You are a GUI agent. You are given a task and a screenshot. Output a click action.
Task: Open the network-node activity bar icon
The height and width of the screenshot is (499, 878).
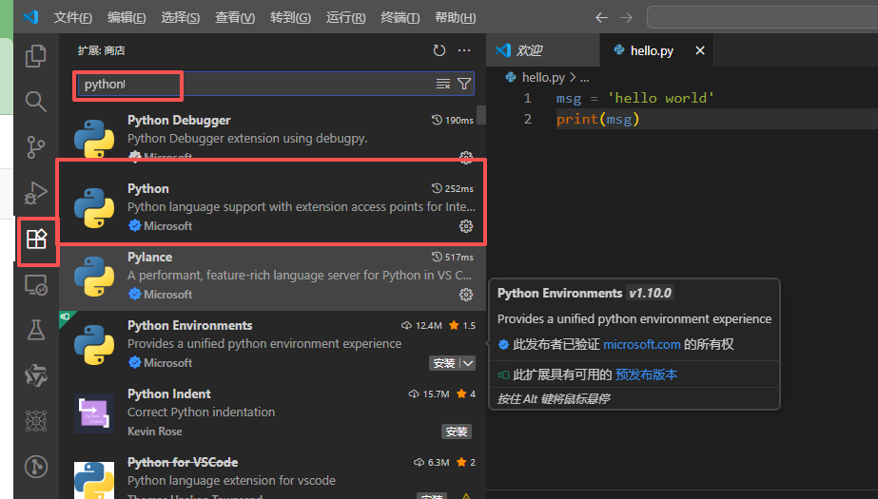tap(36, 421)
